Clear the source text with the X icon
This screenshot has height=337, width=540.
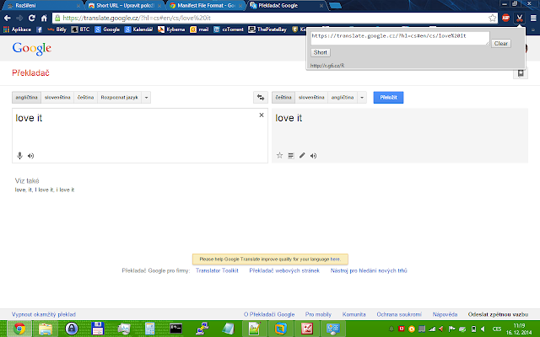point(262,115)
